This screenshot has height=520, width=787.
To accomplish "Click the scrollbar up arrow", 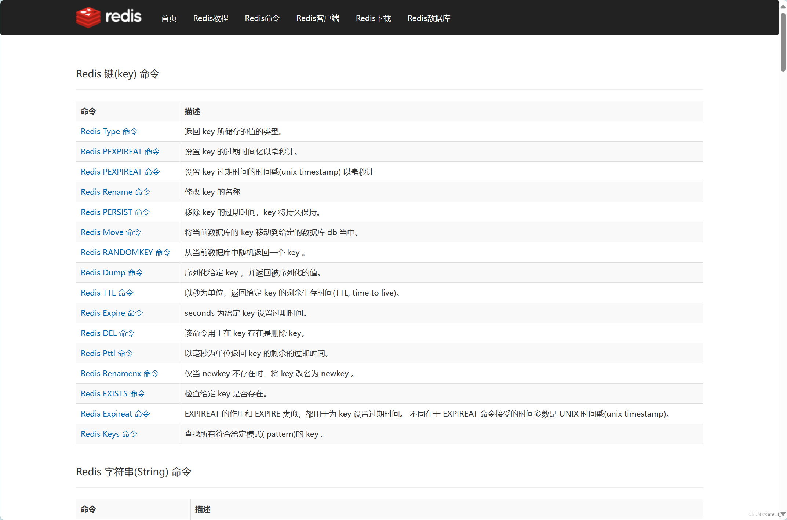I will tap(783, 6).
